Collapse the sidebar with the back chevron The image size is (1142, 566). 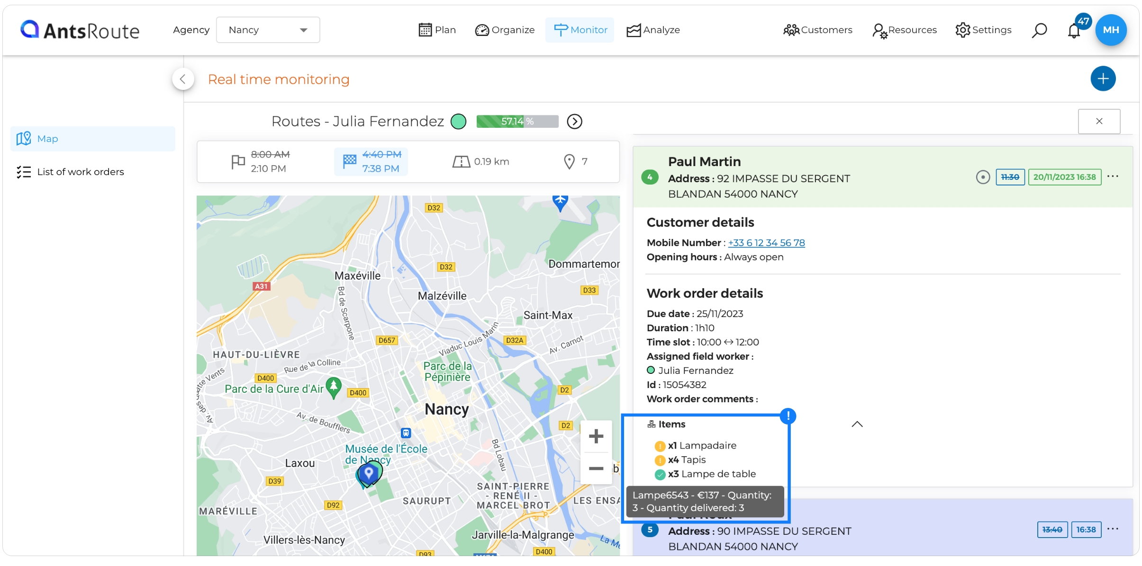183,79
